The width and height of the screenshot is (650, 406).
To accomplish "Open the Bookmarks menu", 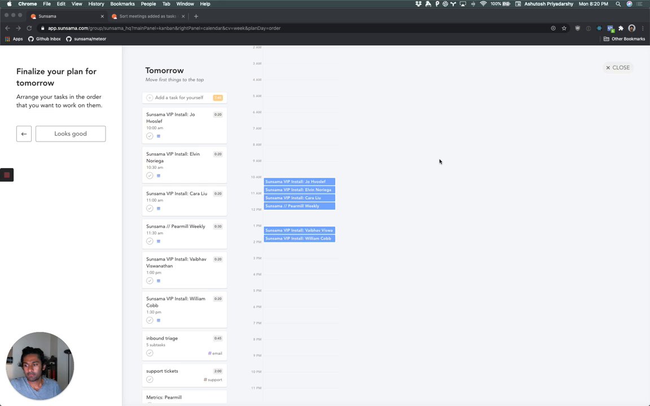I will tap(122, 4).
